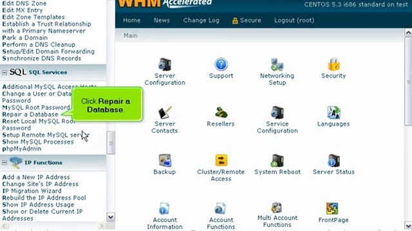Open the Languages icon

[x=333, y=113]
